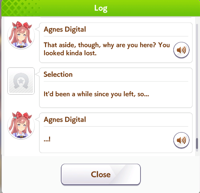Viewport: 200px width, 193px height.
Task: Close the Log window
Action: coord(101,174)
